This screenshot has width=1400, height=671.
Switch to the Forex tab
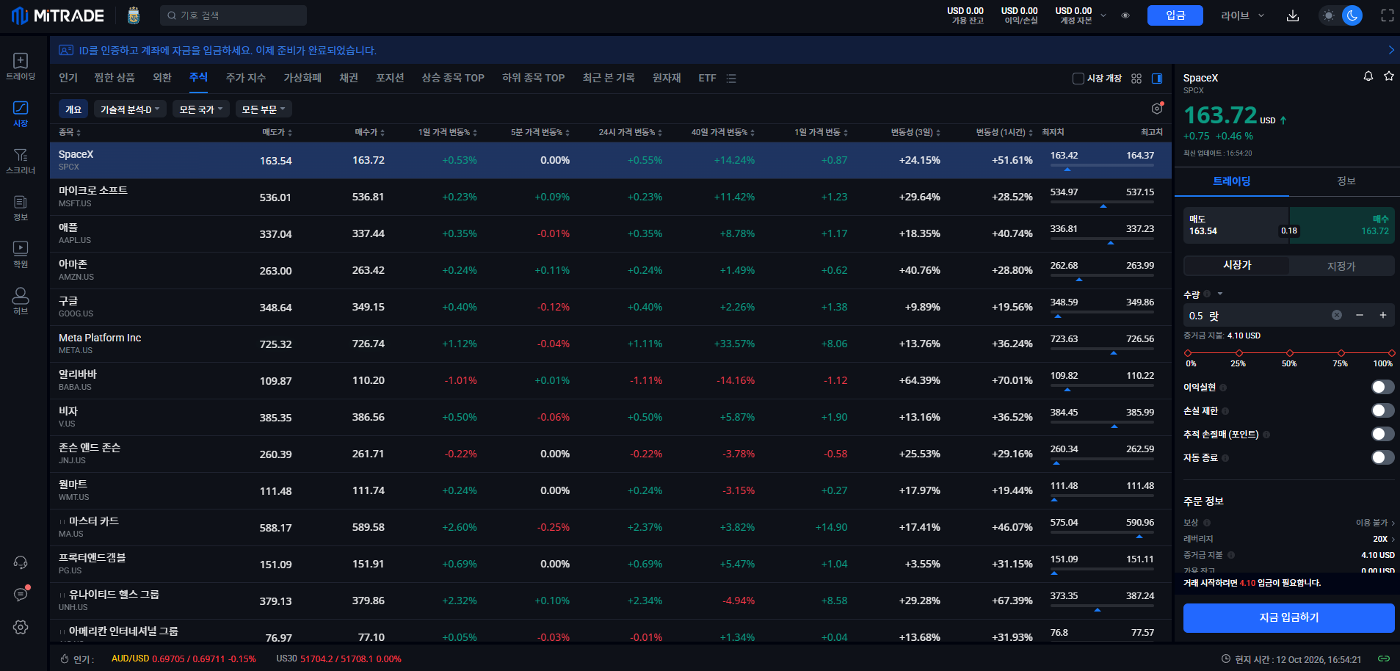[x=162, y=78]
